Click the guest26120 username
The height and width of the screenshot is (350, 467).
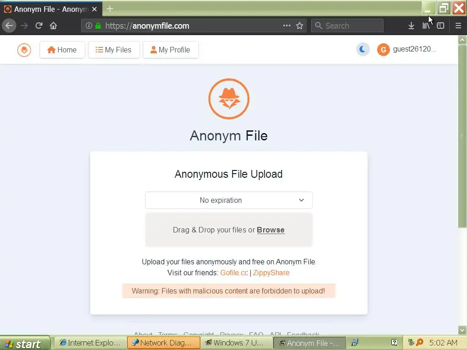click(x=415, y=49)
